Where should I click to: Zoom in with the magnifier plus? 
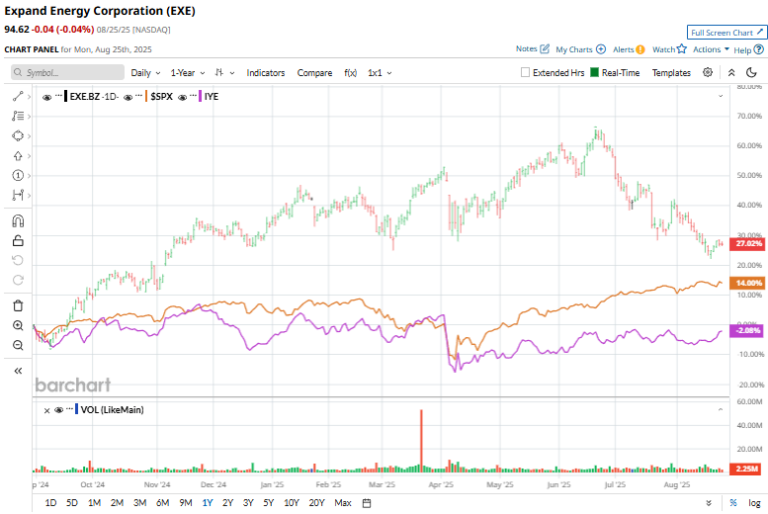(18, 325)
